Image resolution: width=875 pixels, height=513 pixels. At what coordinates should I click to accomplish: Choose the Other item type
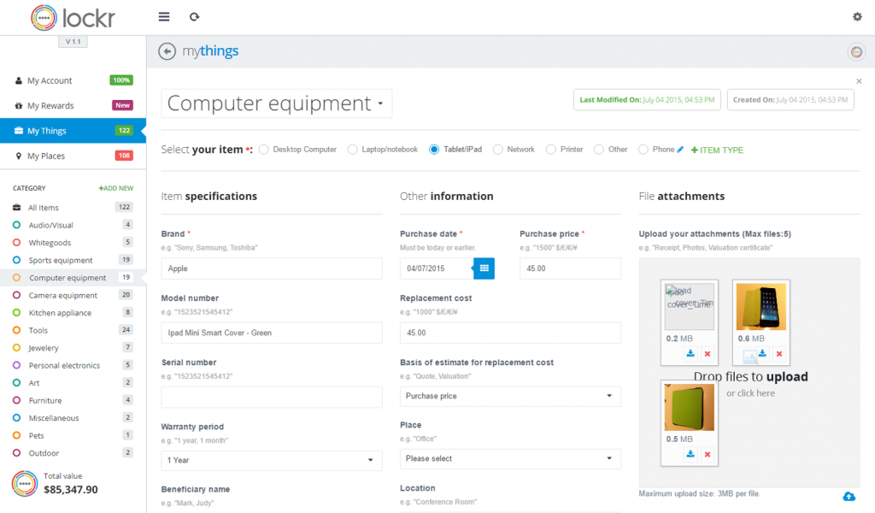coord(599,150)
